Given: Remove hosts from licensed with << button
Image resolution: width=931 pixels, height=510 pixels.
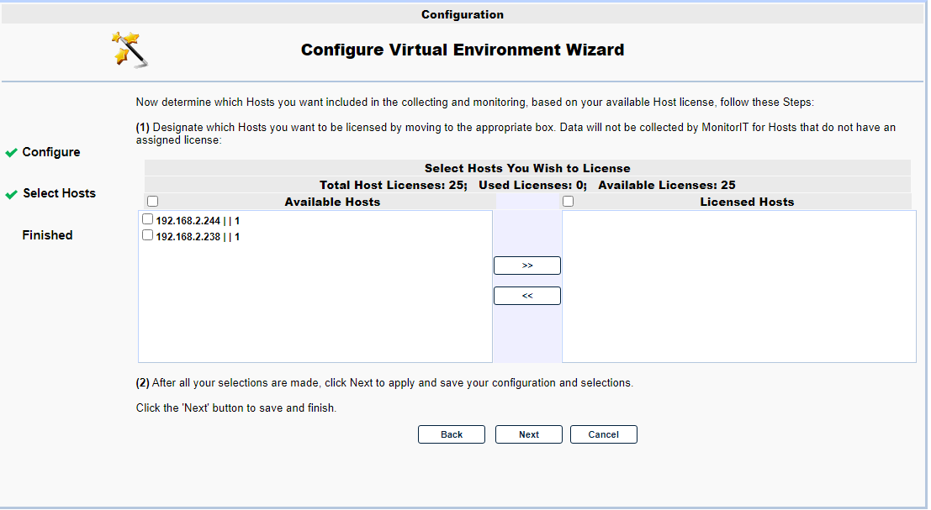Looking at the screenshot, I should pos(527,296).
